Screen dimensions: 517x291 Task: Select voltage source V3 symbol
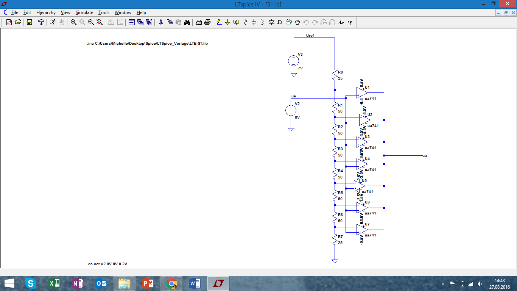click(294, 61)
